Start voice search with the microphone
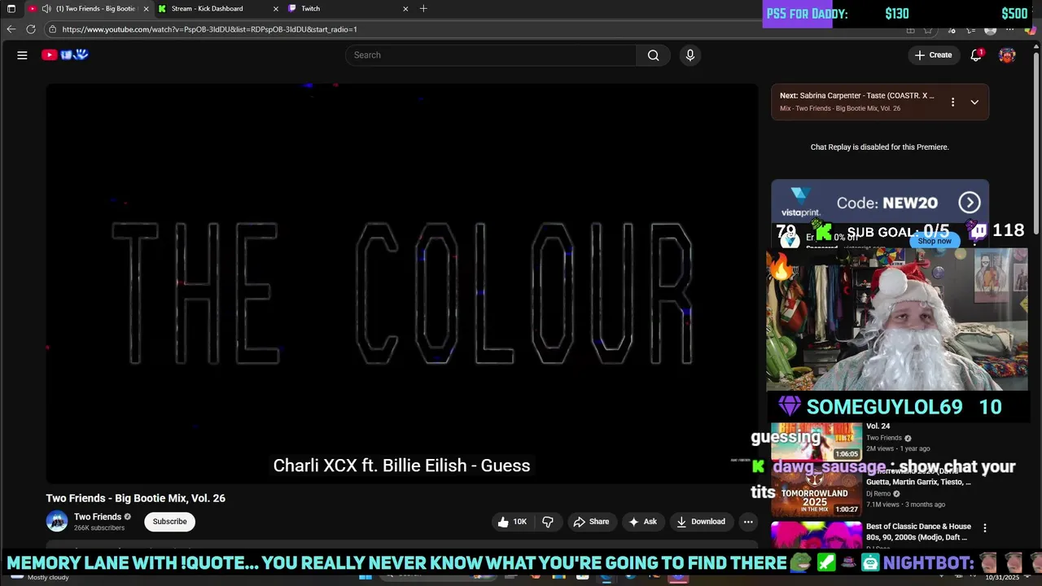Image resolution: width=1042 pixels, height=586 pixels. pyautogui.click(x=690, y=55)
